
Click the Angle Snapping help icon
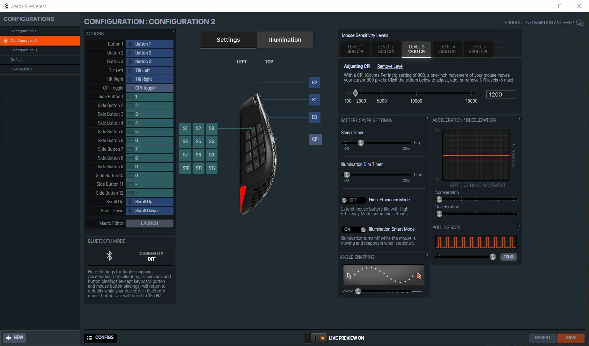tap(427, 255)
